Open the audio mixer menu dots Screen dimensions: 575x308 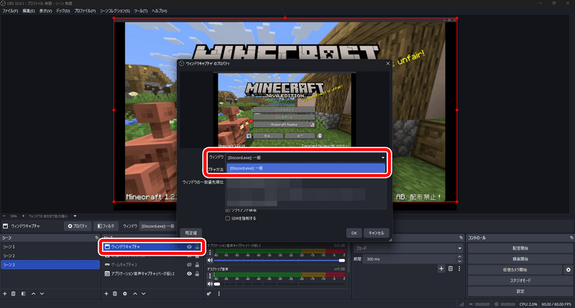click(x=219, y=294)
